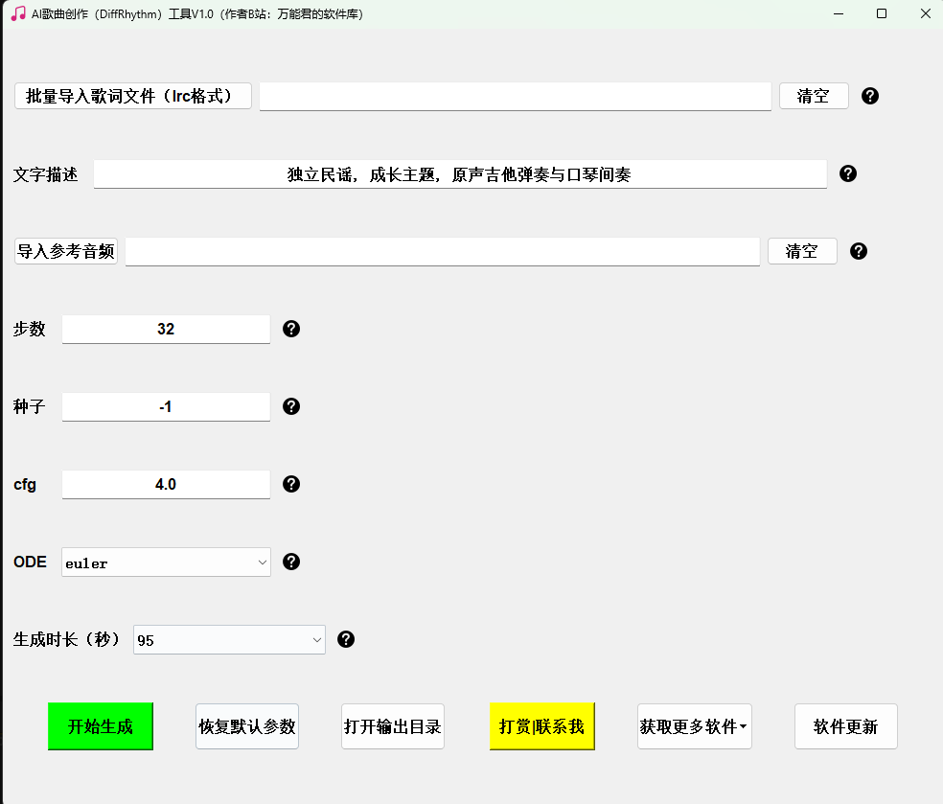This screenshot has width=943, height=804.
Task: Click the 文字描述 label
Action: coord(46,175)
